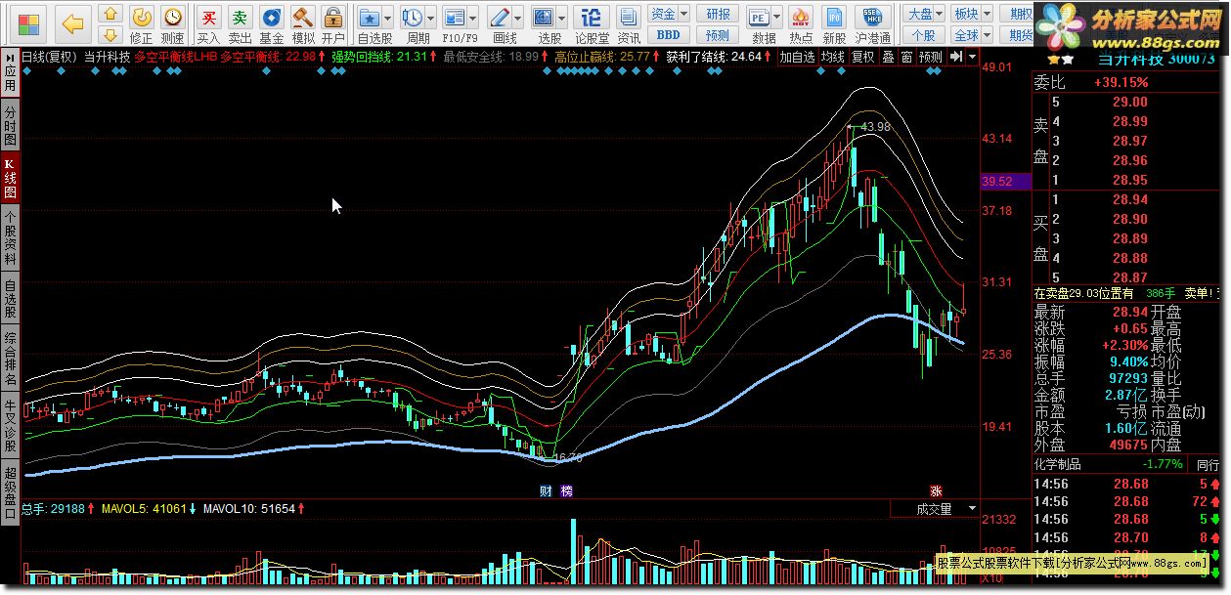This screenshot has width=1231, height=595.
Task: Click the 资金 toolbar button
Action: pyautogui.click(x=664, y=14)
